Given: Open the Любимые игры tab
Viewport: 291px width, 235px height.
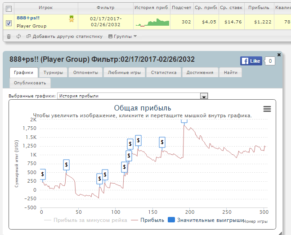Looking at the screenshot, I should click(x=124, y=73).
